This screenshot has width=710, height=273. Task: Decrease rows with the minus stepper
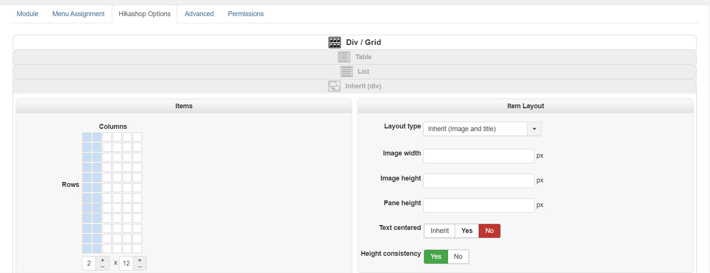140,267
